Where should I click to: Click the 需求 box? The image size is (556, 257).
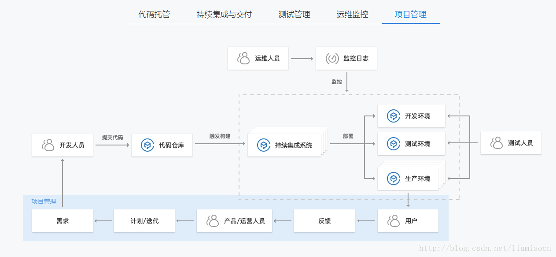tap(62, 220)
